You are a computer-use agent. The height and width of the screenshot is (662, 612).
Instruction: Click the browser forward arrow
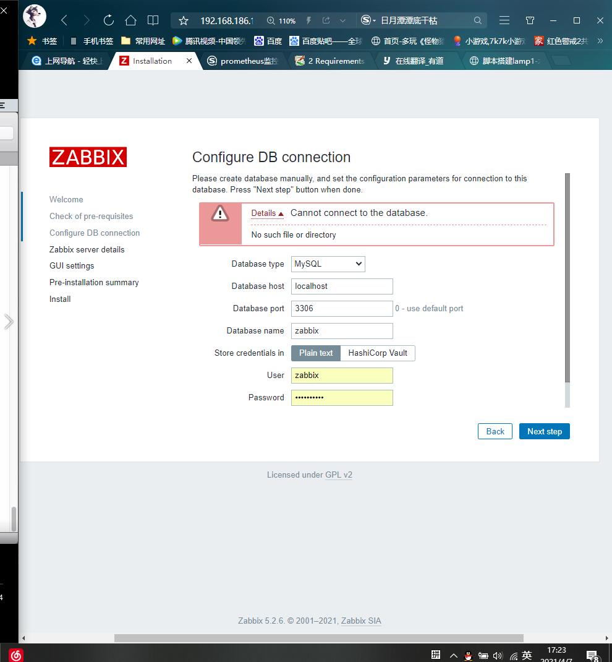pyautogui.click(x=87, y=20)
